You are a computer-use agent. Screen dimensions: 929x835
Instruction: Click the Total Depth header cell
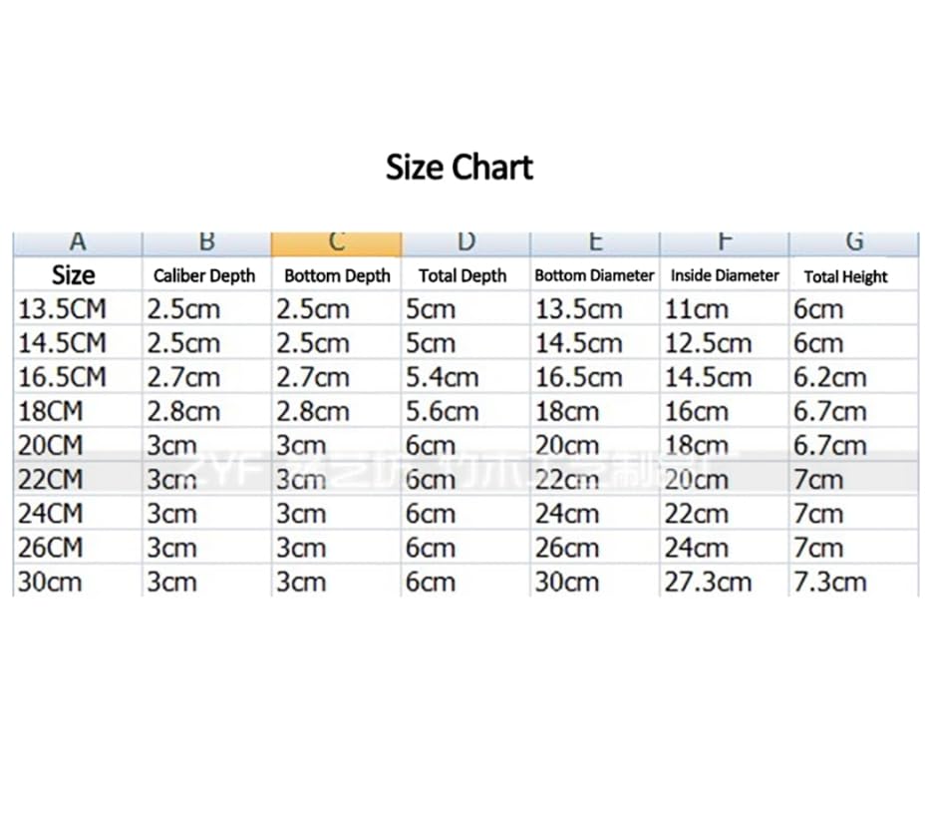tap(465, 274)
